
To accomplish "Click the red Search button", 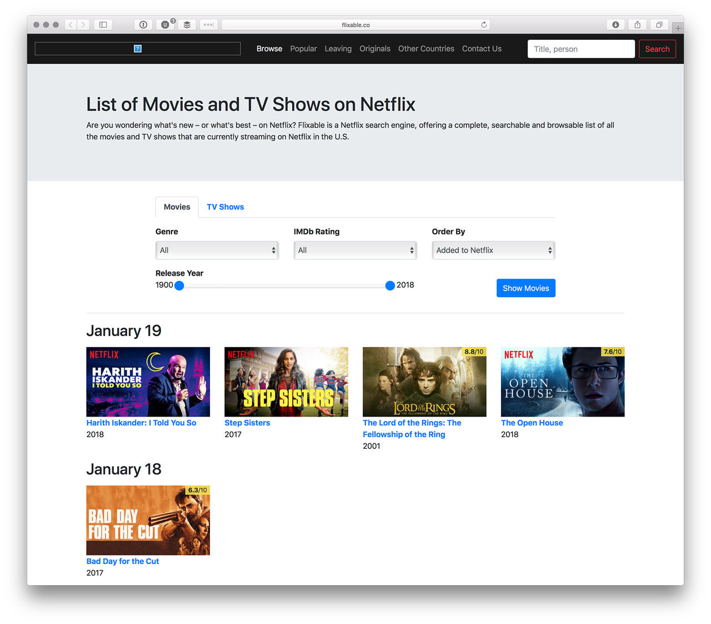I will coord(657,49).
